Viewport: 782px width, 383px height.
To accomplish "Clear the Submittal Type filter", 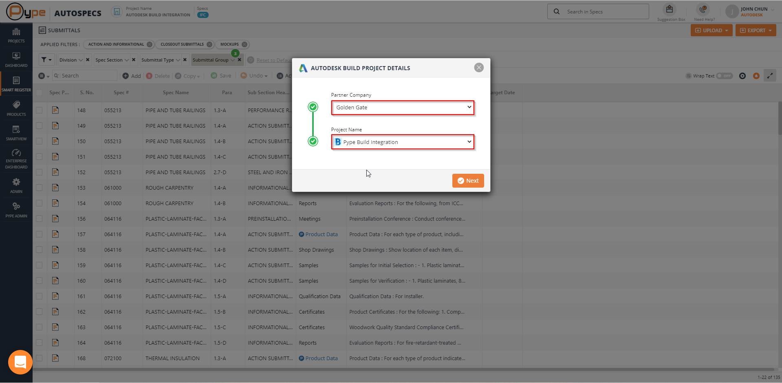I will [185, 60].
